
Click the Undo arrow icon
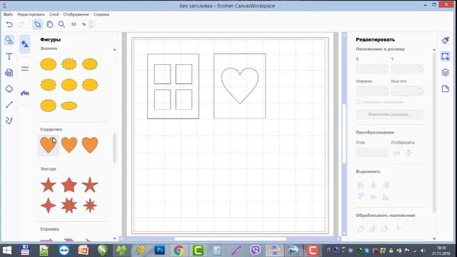9,24
